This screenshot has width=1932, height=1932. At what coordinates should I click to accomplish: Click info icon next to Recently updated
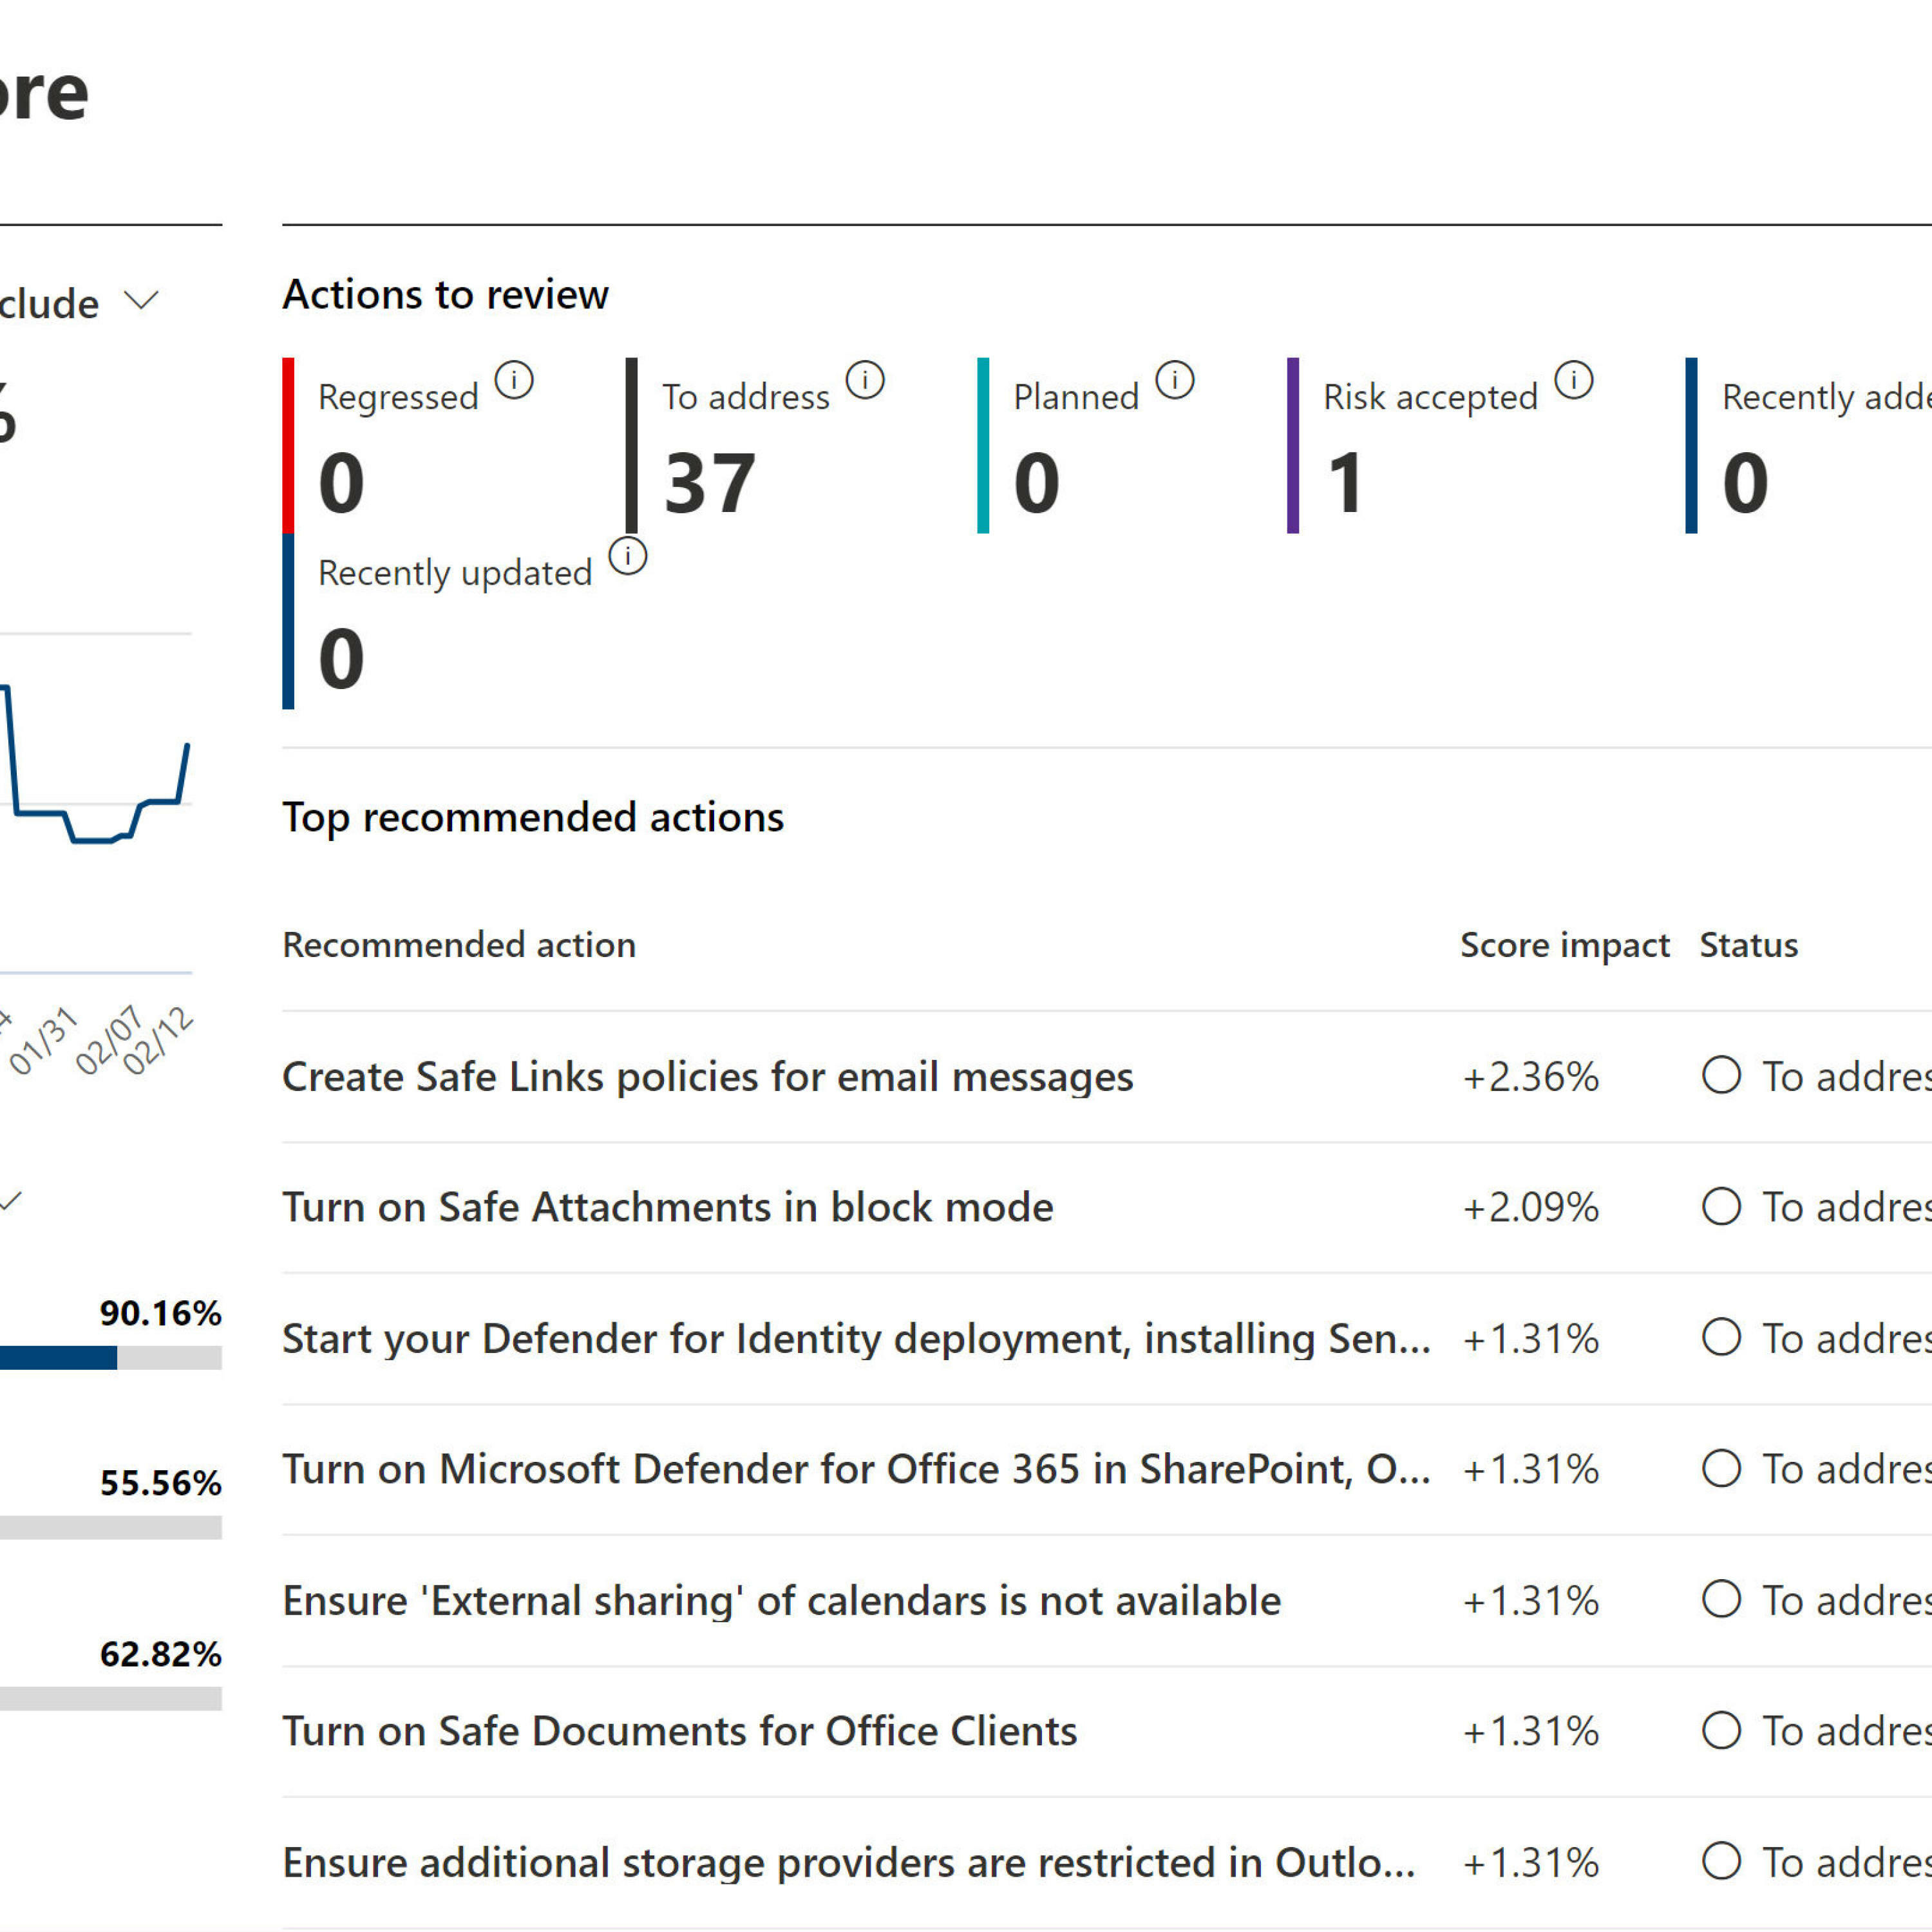[x=628, y=556]
